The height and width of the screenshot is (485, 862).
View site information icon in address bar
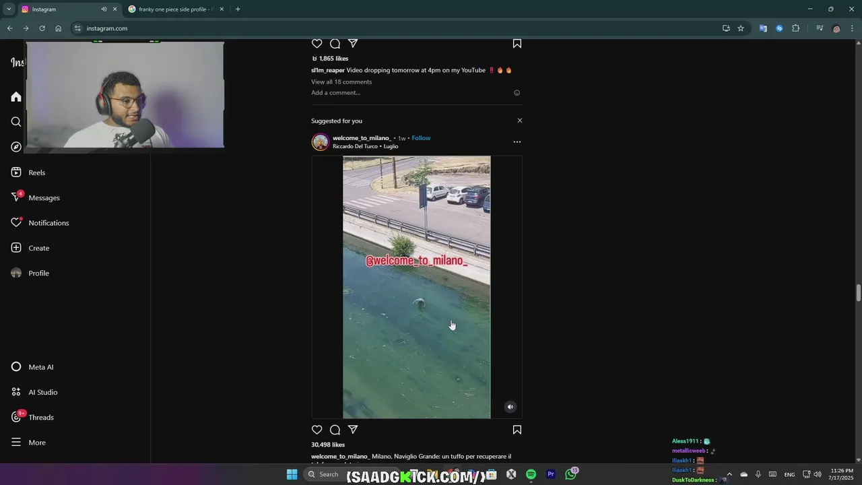pyautogui.click(x=77, y=28)
